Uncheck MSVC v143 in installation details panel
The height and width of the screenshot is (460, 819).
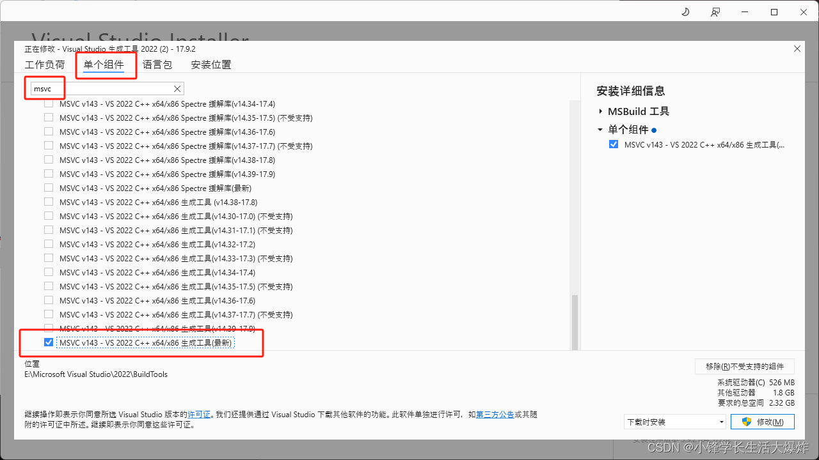point(614,144)
